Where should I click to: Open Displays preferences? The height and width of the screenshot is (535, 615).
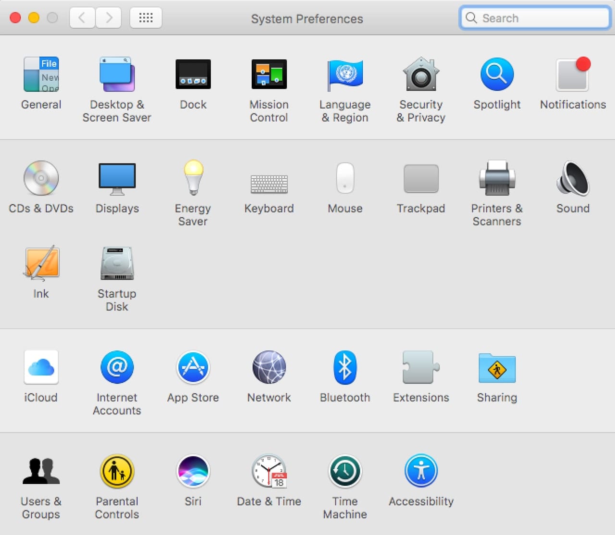[117, 178]
